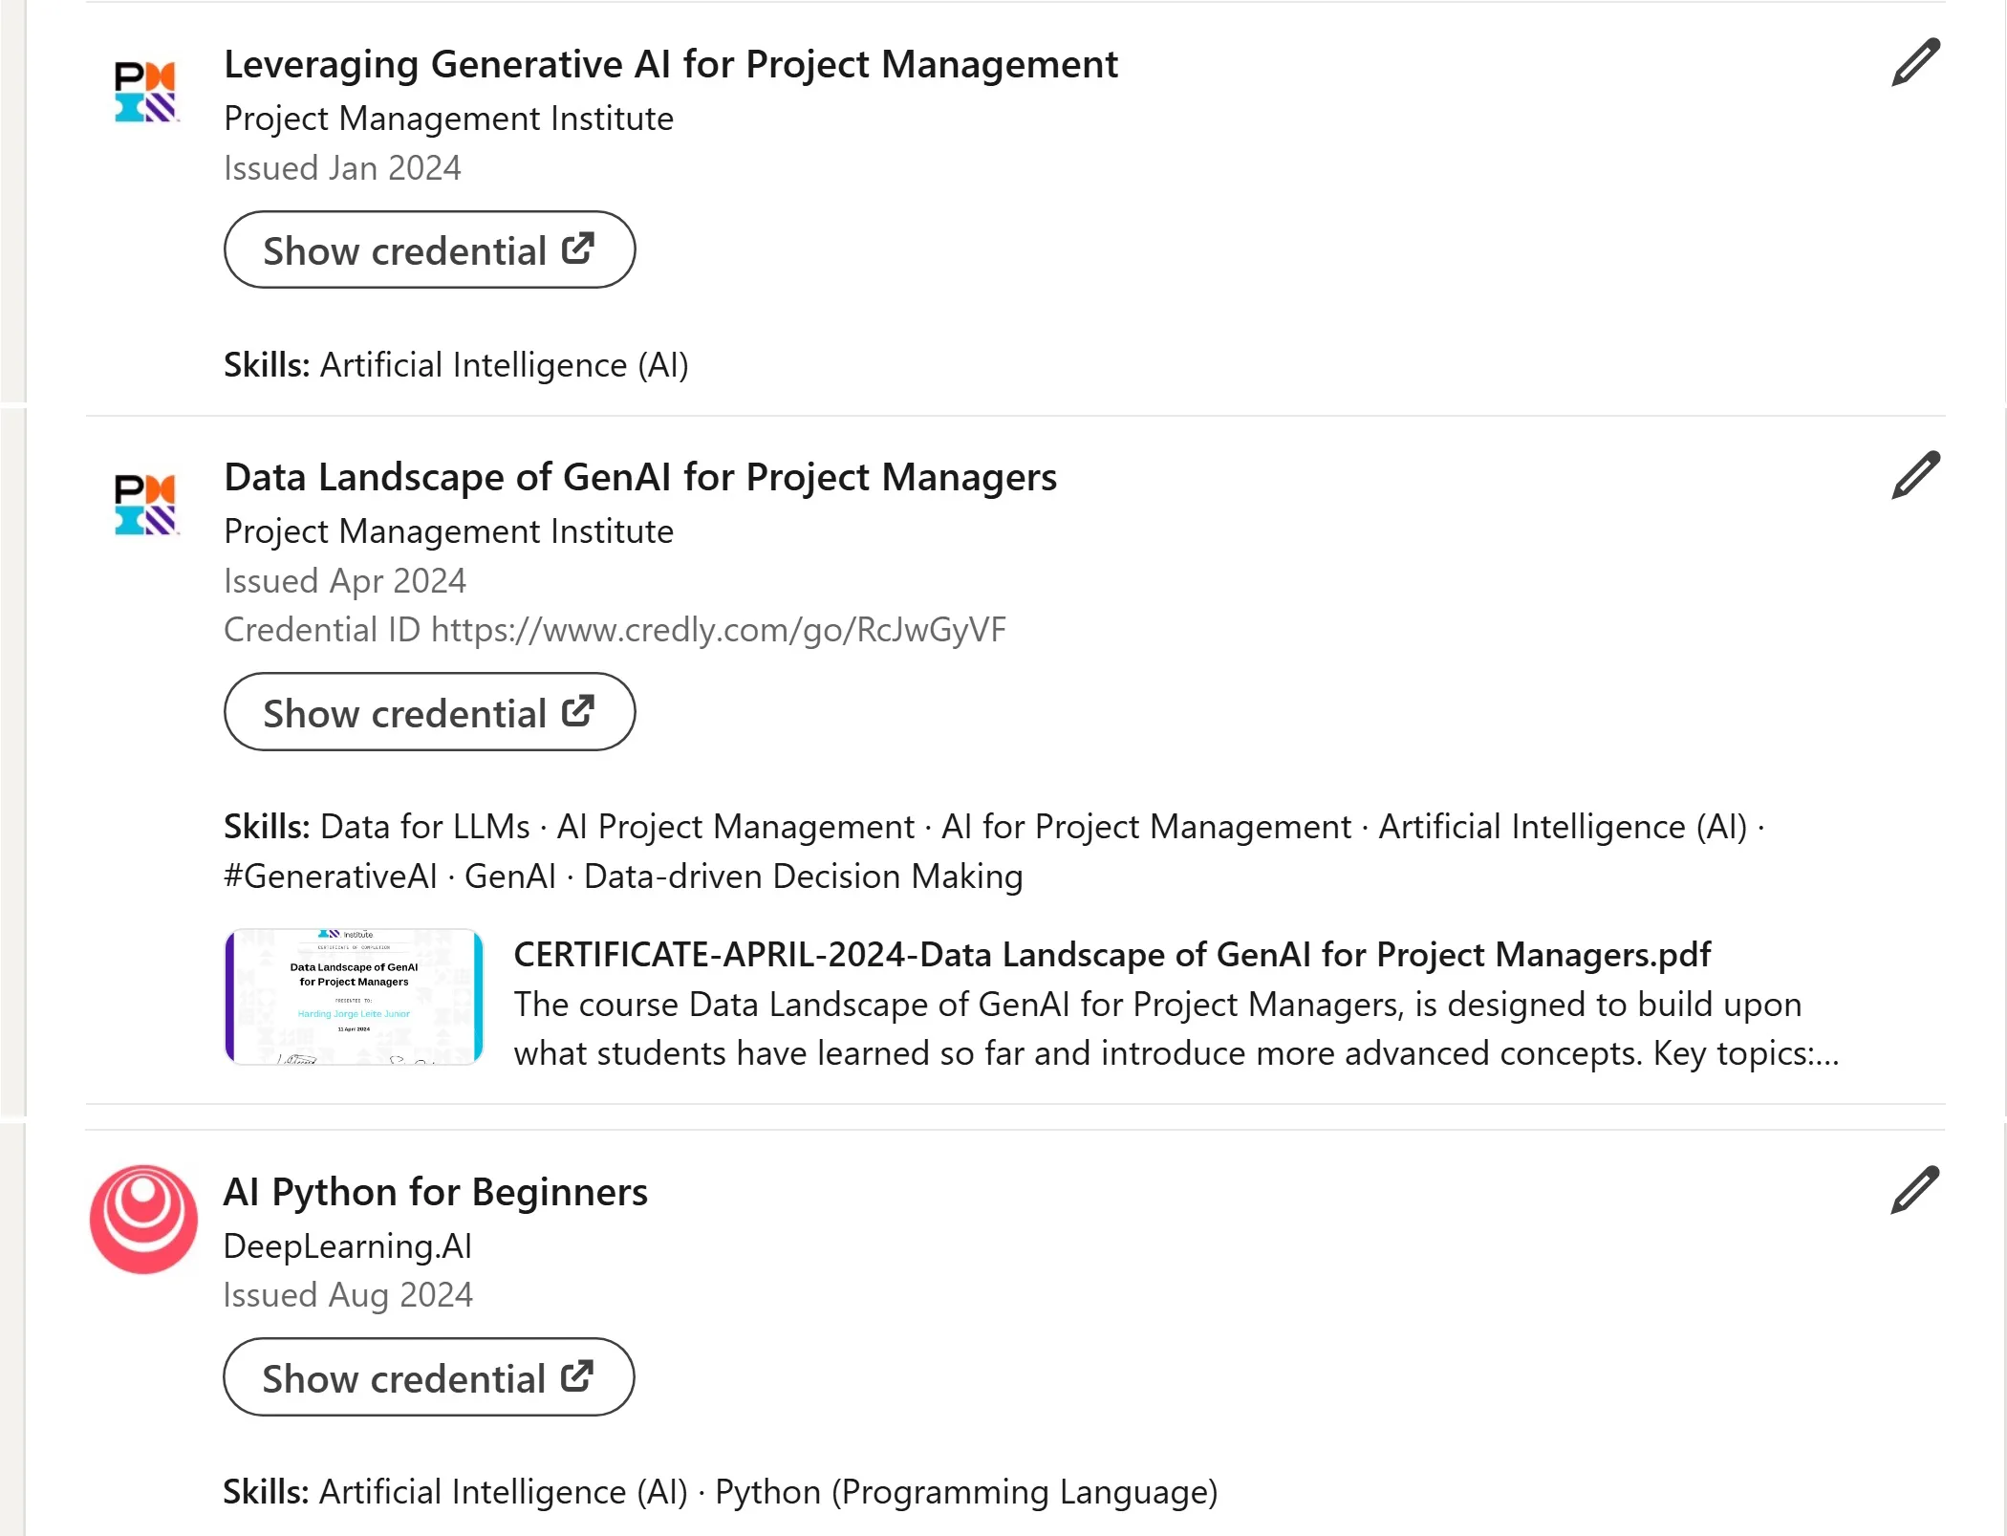
Task: Click the #GenerativeAI skill
Action: click(331, 876)
